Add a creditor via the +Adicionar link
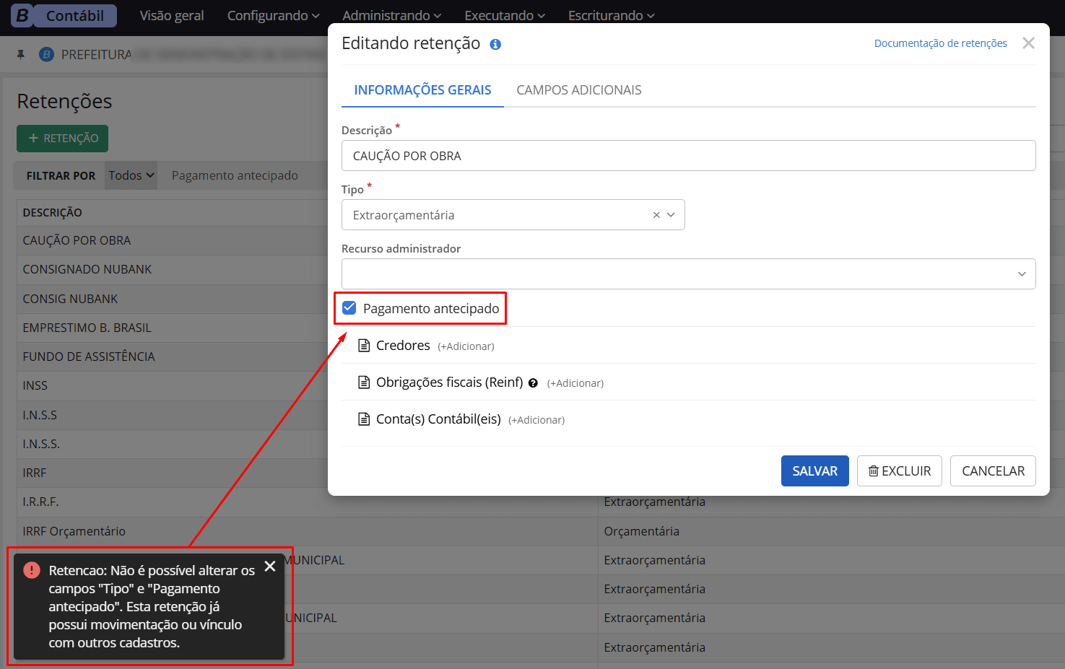The width and height of the screenshot is (1065, 669). pyautogui.click(x=466, y=346)
